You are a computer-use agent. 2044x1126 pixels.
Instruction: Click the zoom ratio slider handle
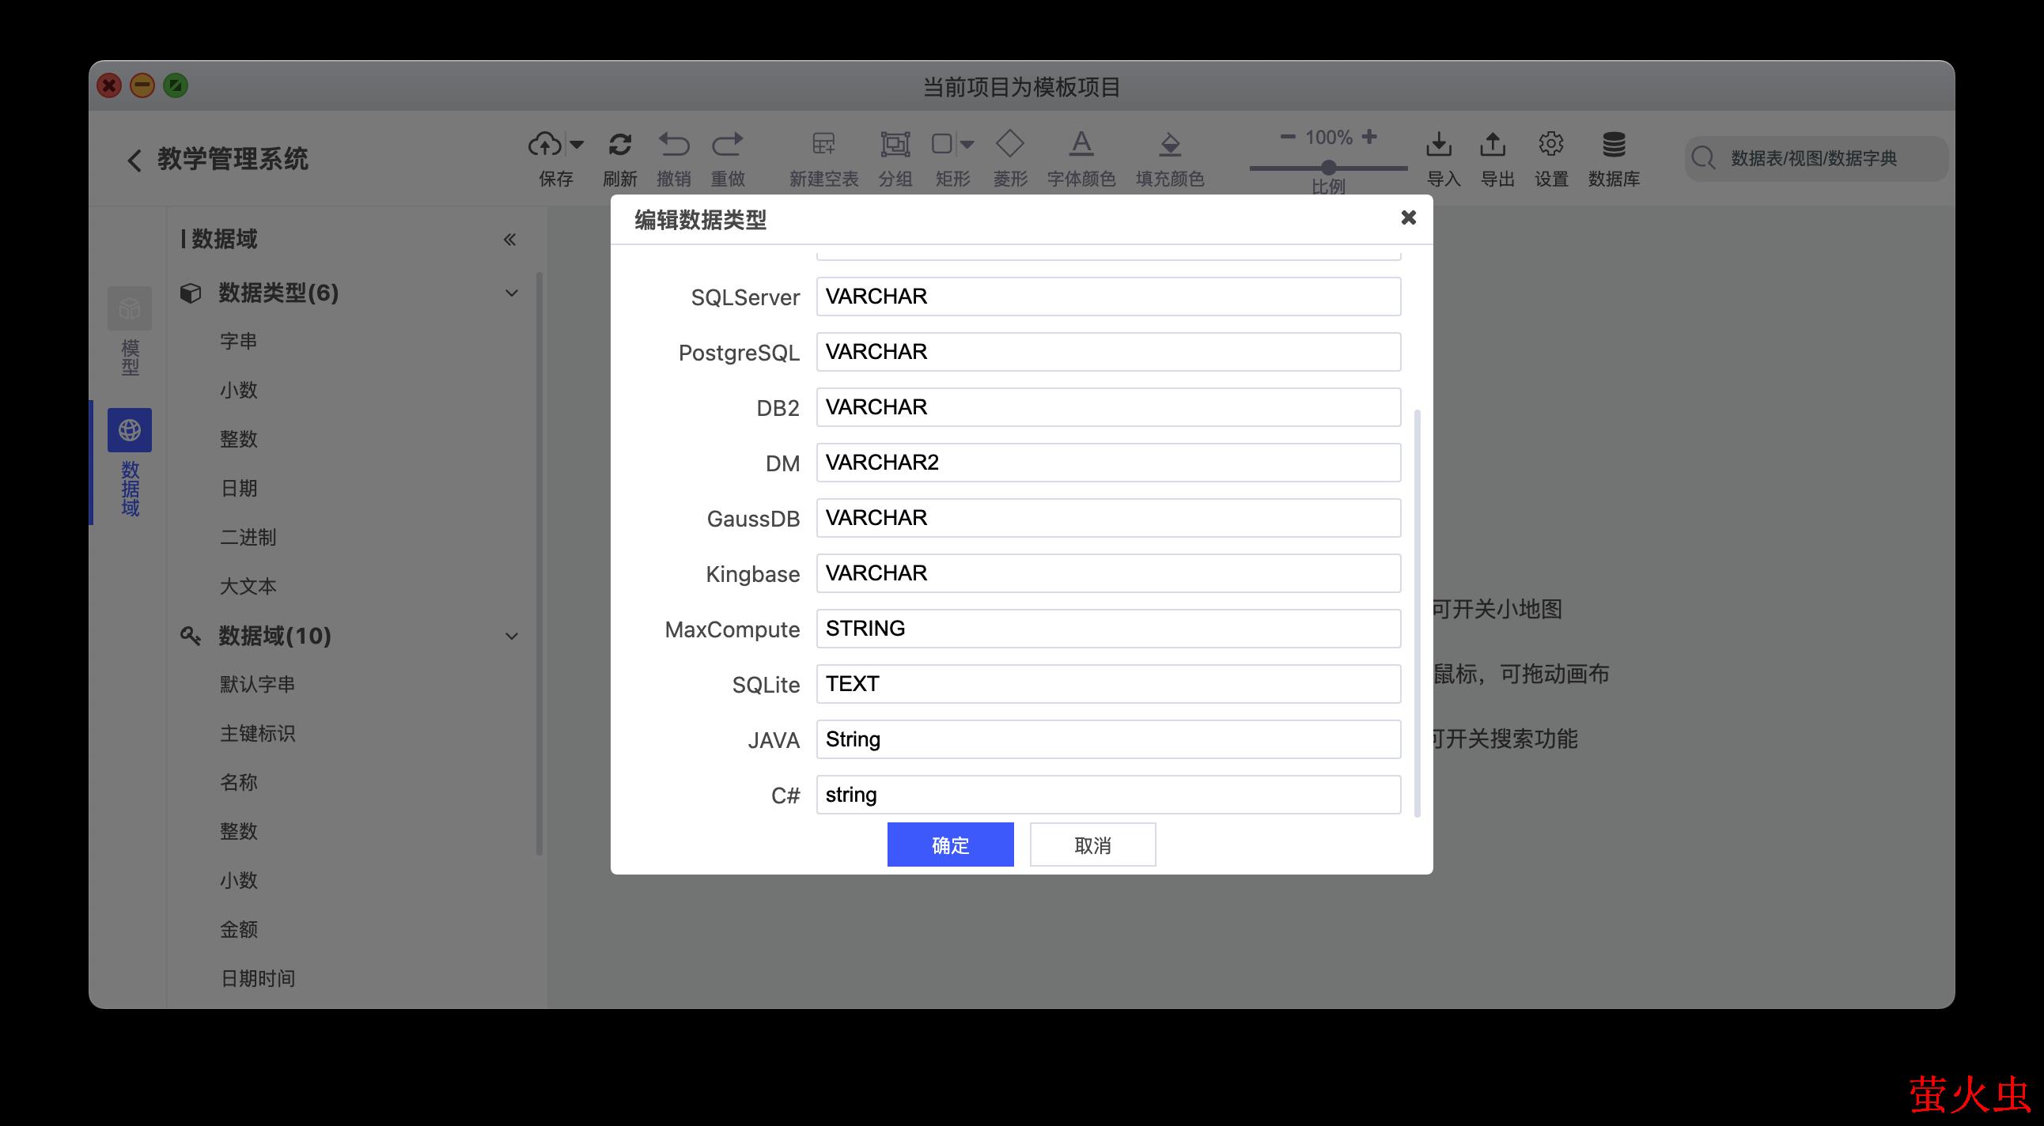point(1328,168)
